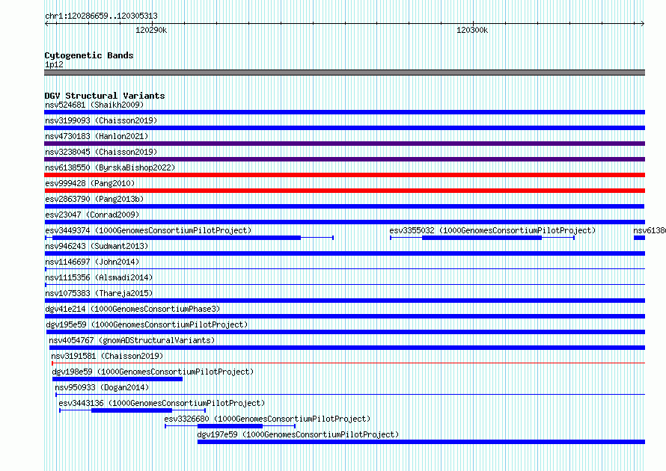Click the nsv524681 (Shaikh2009) variant label
This screenshot has width=666, height=471.
click(x=94, y=105)
